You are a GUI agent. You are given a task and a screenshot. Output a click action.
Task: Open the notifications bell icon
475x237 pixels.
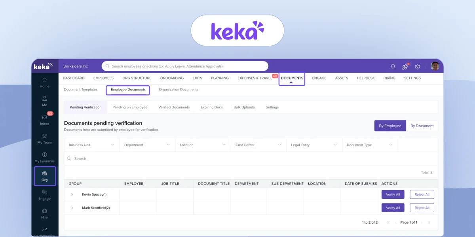pos(393,66)
